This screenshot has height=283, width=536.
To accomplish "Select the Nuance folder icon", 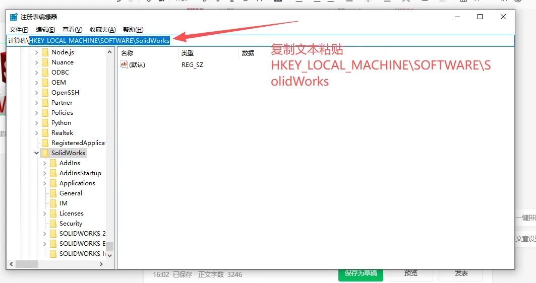I will [x=45, y=62].
